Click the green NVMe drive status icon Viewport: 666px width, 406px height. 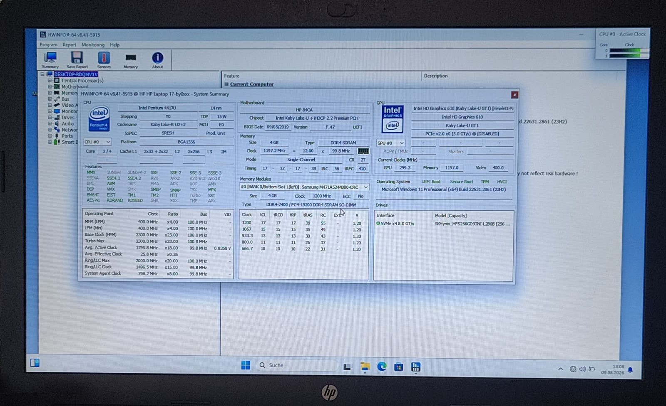pyautogui.click(x=378, y=224)
